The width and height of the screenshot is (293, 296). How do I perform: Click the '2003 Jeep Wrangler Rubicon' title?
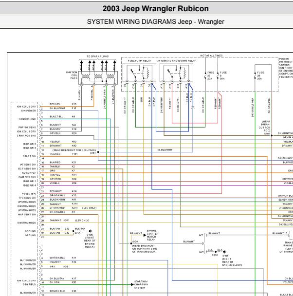155,9
